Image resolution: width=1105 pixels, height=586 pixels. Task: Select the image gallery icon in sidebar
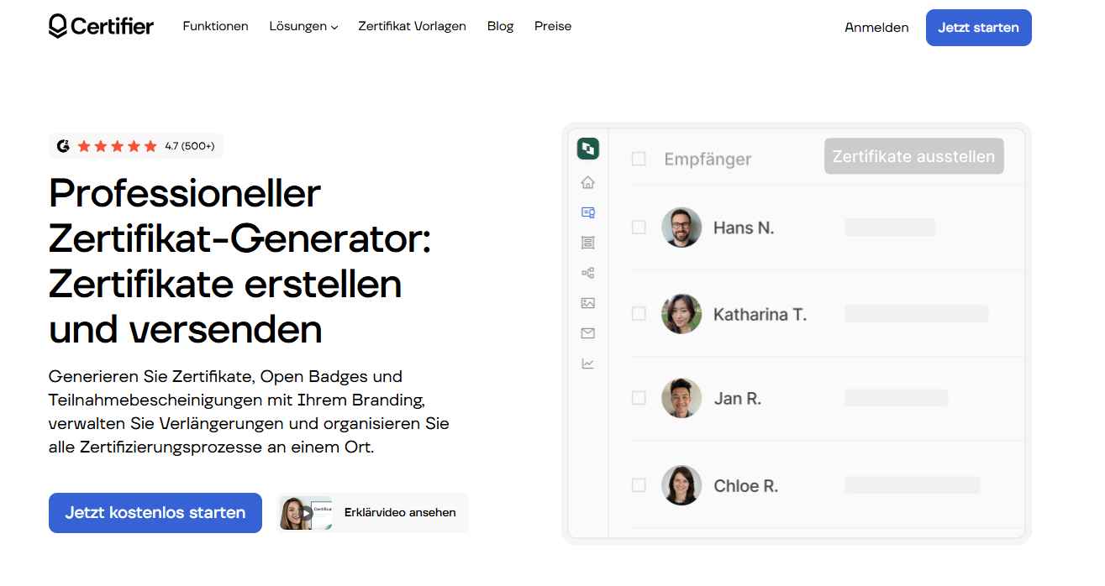click(x=587, y=303)
